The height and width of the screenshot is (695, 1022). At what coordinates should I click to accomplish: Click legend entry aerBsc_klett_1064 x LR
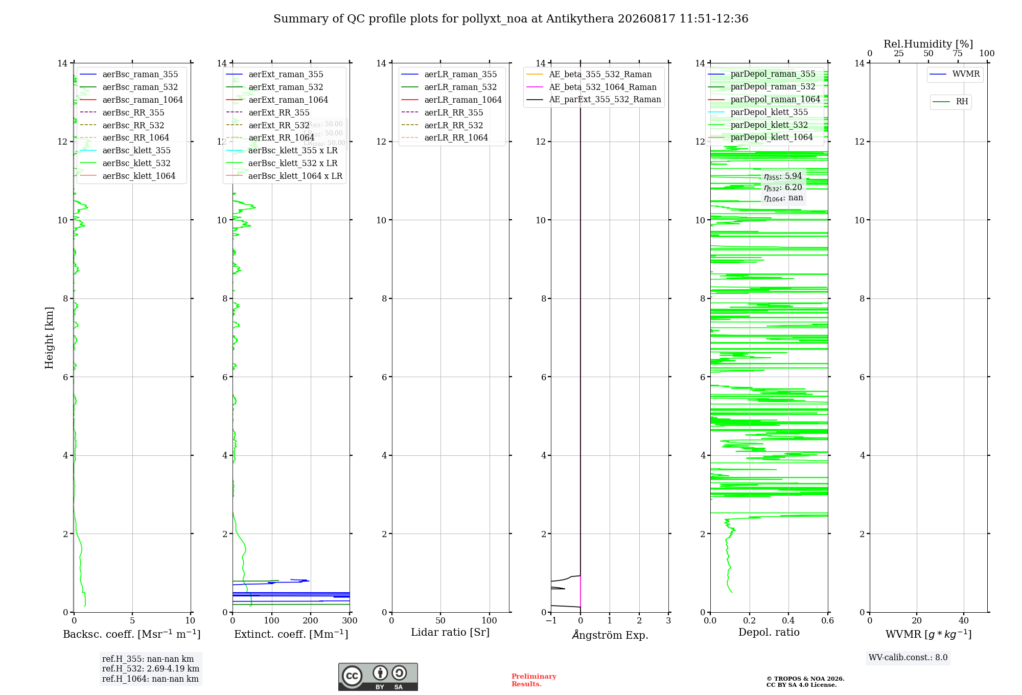tap(285, 176)
